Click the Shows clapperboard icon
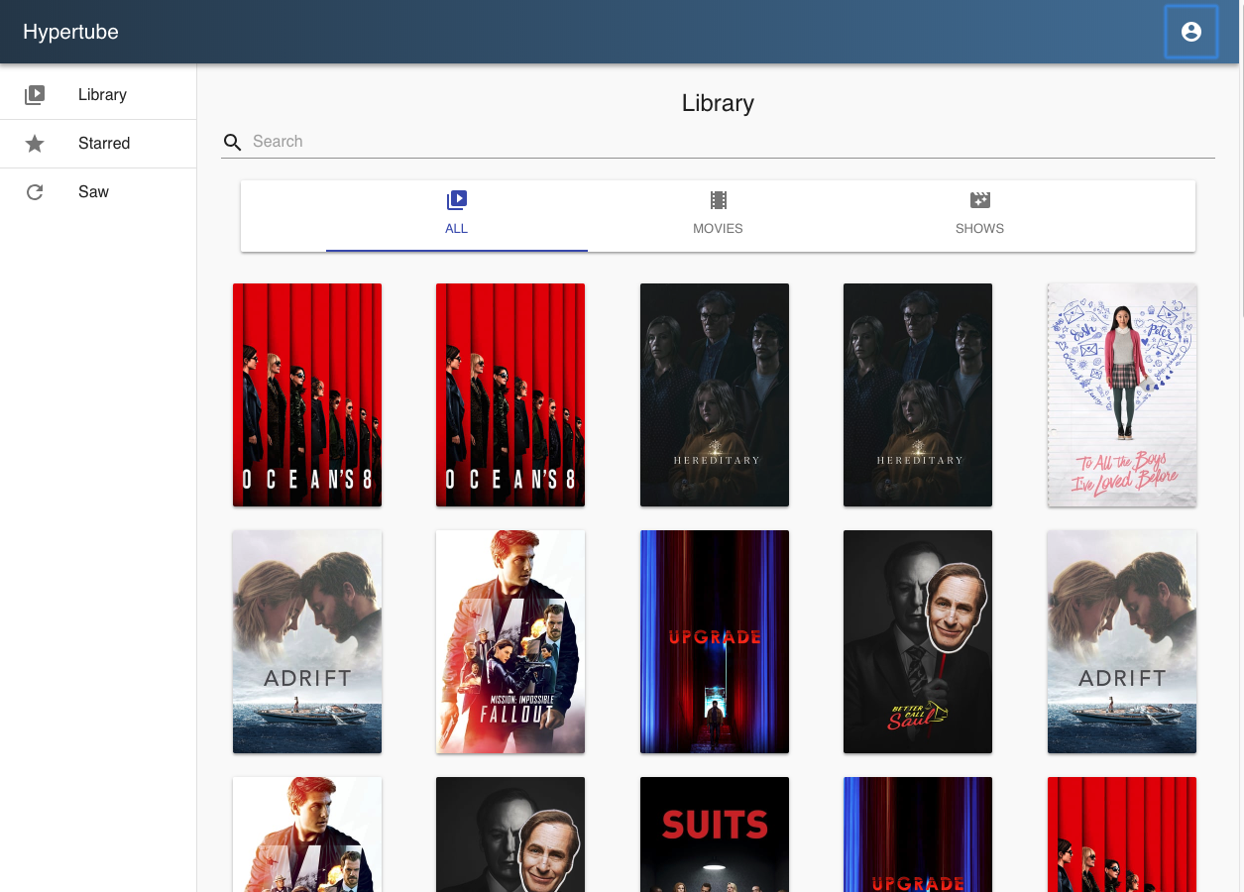Screen dimensions: 1244x892 (979, 200)
